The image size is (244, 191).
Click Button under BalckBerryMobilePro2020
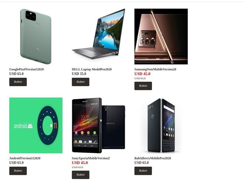click(x=143, y=171)
